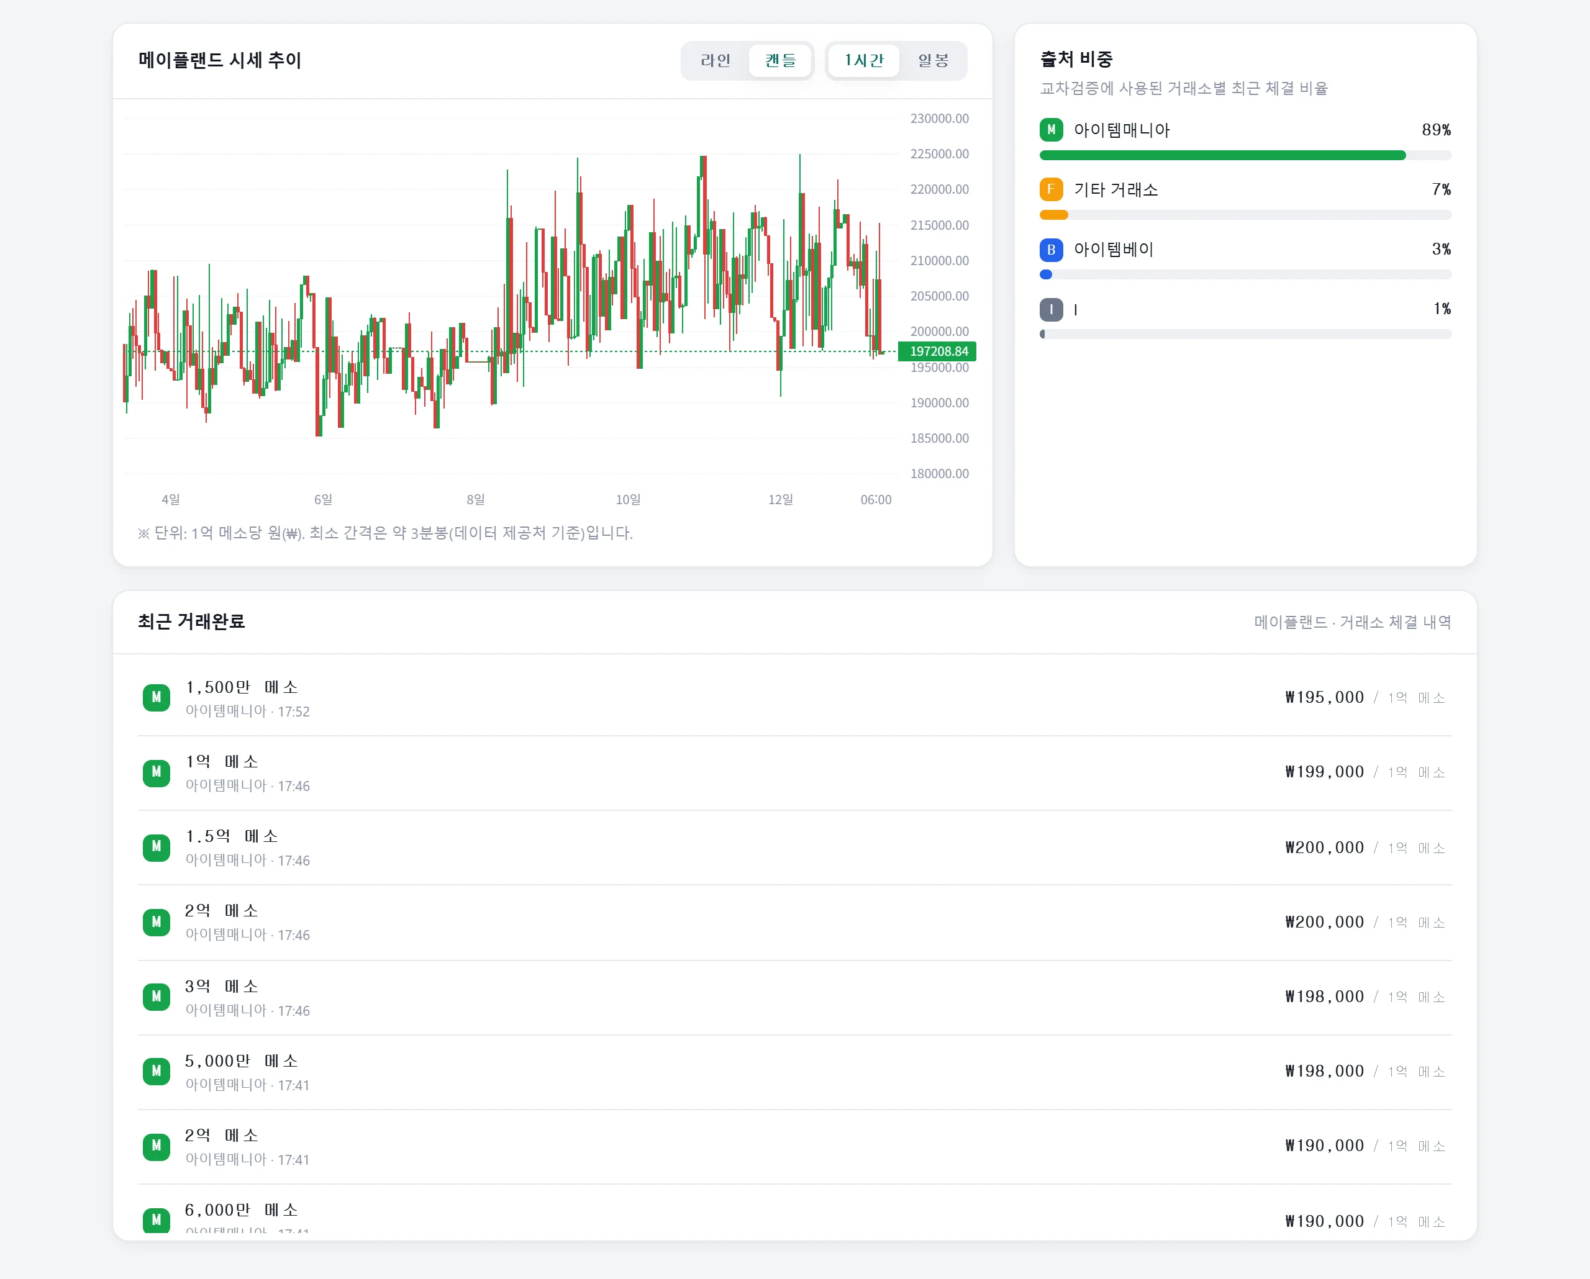Click the 197208.84 current price label
The width and height of the screenshot is (1590, 1279).
937,351
